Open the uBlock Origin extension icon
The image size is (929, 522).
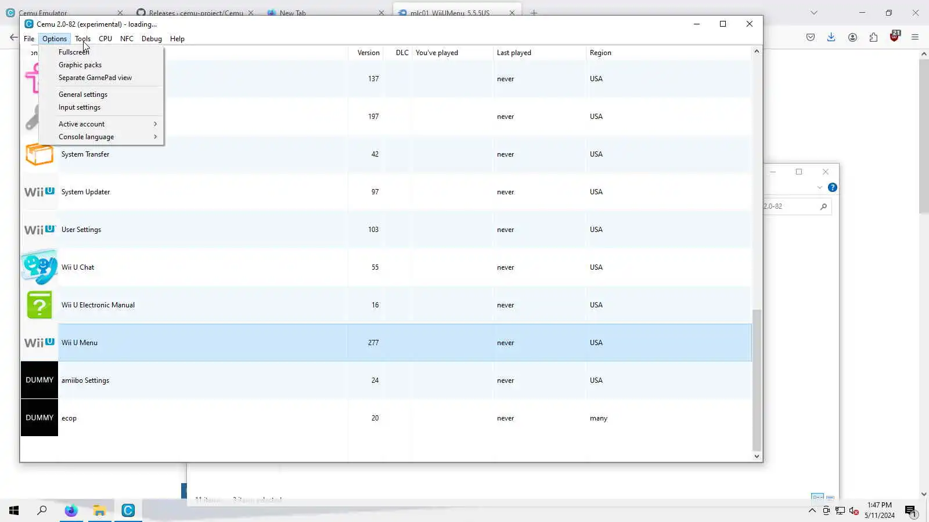pyautogui.click(x=895, y=36)
